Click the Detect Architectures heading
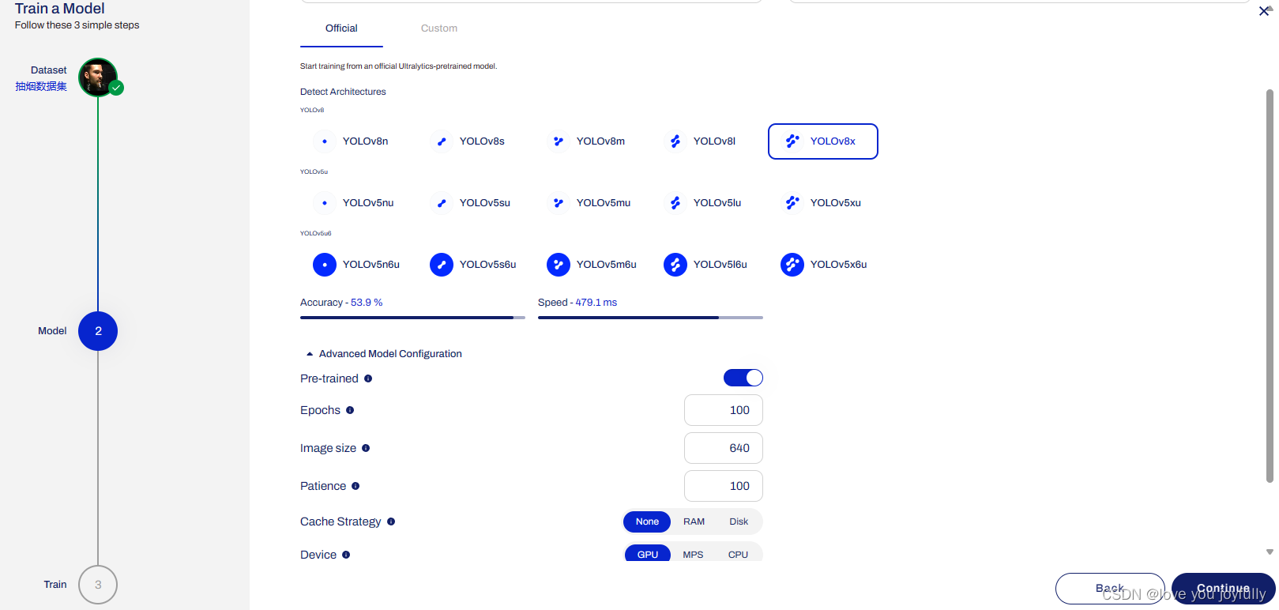The height and width of the screenshot is (610, 1279). point(343,92)
